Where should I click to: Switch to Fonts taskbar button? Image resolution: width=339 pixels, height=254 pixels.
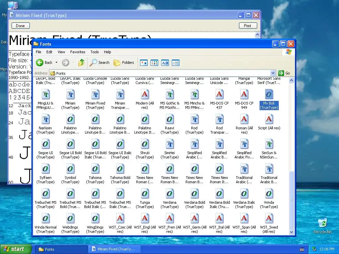61,249
